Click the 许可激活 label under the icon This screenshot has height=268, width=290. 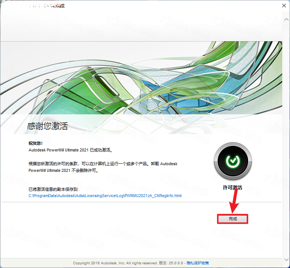(x=233, y=187)
